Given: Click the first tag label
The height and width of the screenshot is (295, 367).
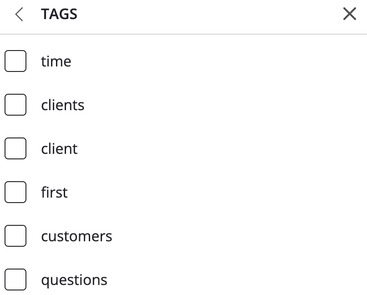Looking at the screenshot, I should point(54,193).
